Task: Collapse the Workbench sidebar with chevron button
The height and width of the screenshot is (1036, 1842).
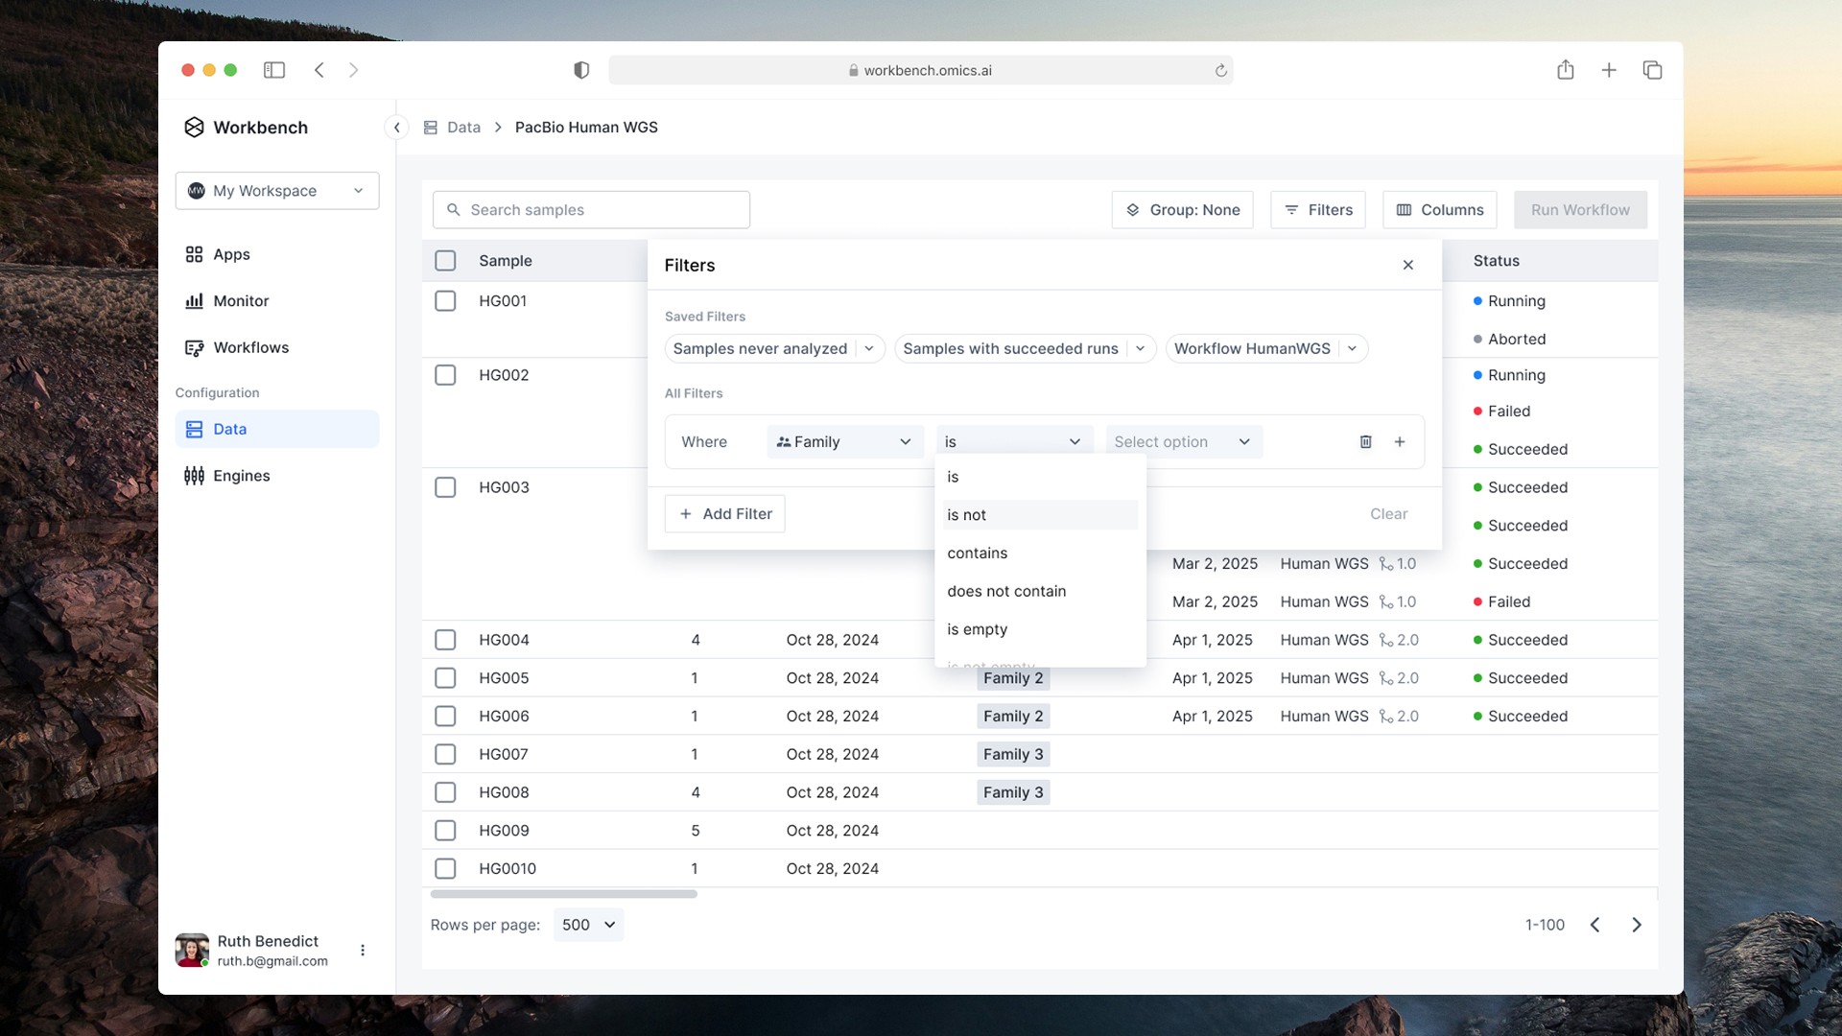Action: click(397, 128)
